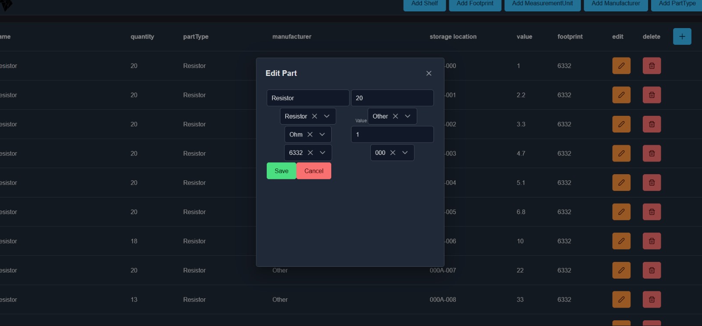Viewport: 702px width, 326px height.
Task: Clear the Ohm unit selection X icon
Action: click(x=310, y=134)
